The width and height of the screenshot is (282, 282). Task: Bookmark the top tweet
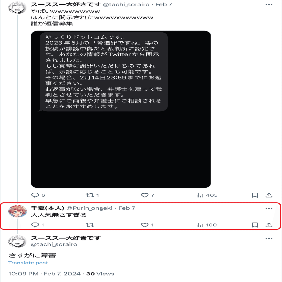[x=255, y=195]
